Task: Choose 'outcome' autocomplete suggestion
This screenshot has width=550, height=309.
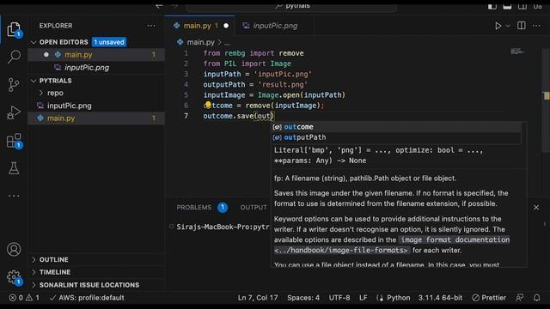Action: click(x=396, y=127)
